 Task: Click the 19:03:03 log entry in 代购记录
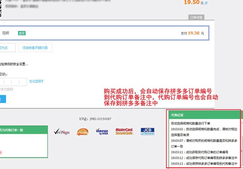204,132
